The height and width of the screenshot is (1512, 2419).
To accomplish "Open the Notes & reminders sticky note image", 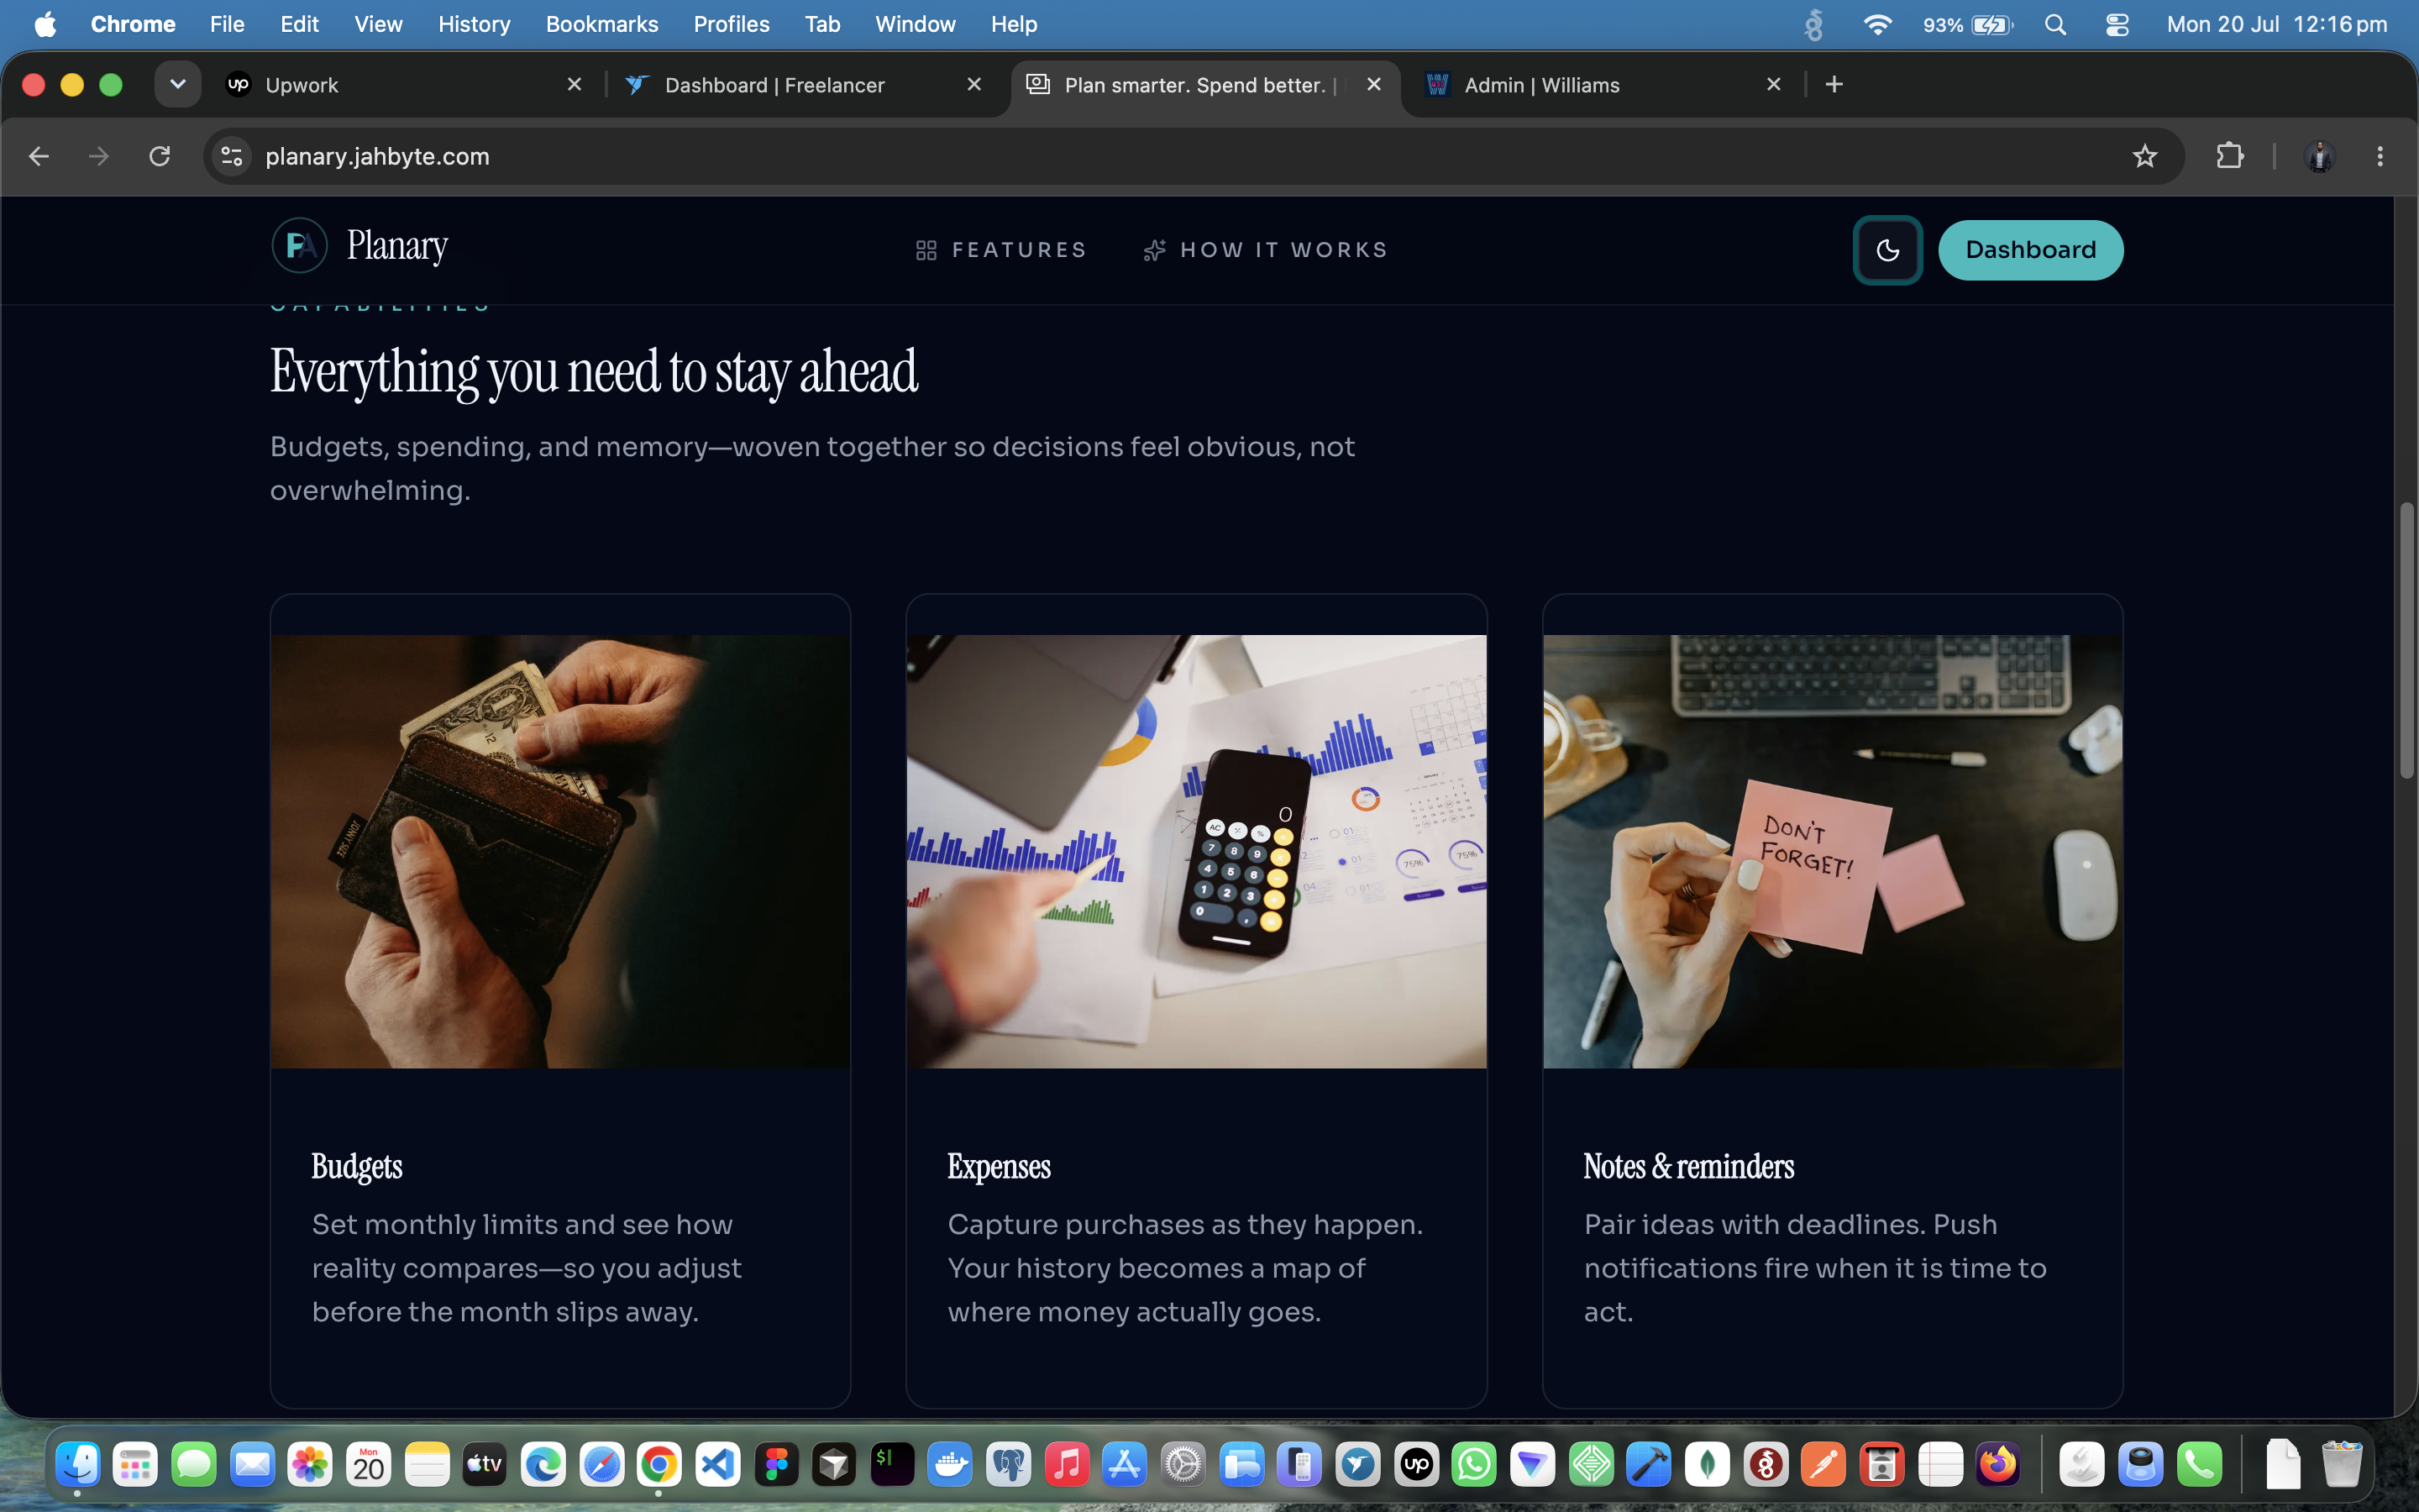I will coord(1832,851).
